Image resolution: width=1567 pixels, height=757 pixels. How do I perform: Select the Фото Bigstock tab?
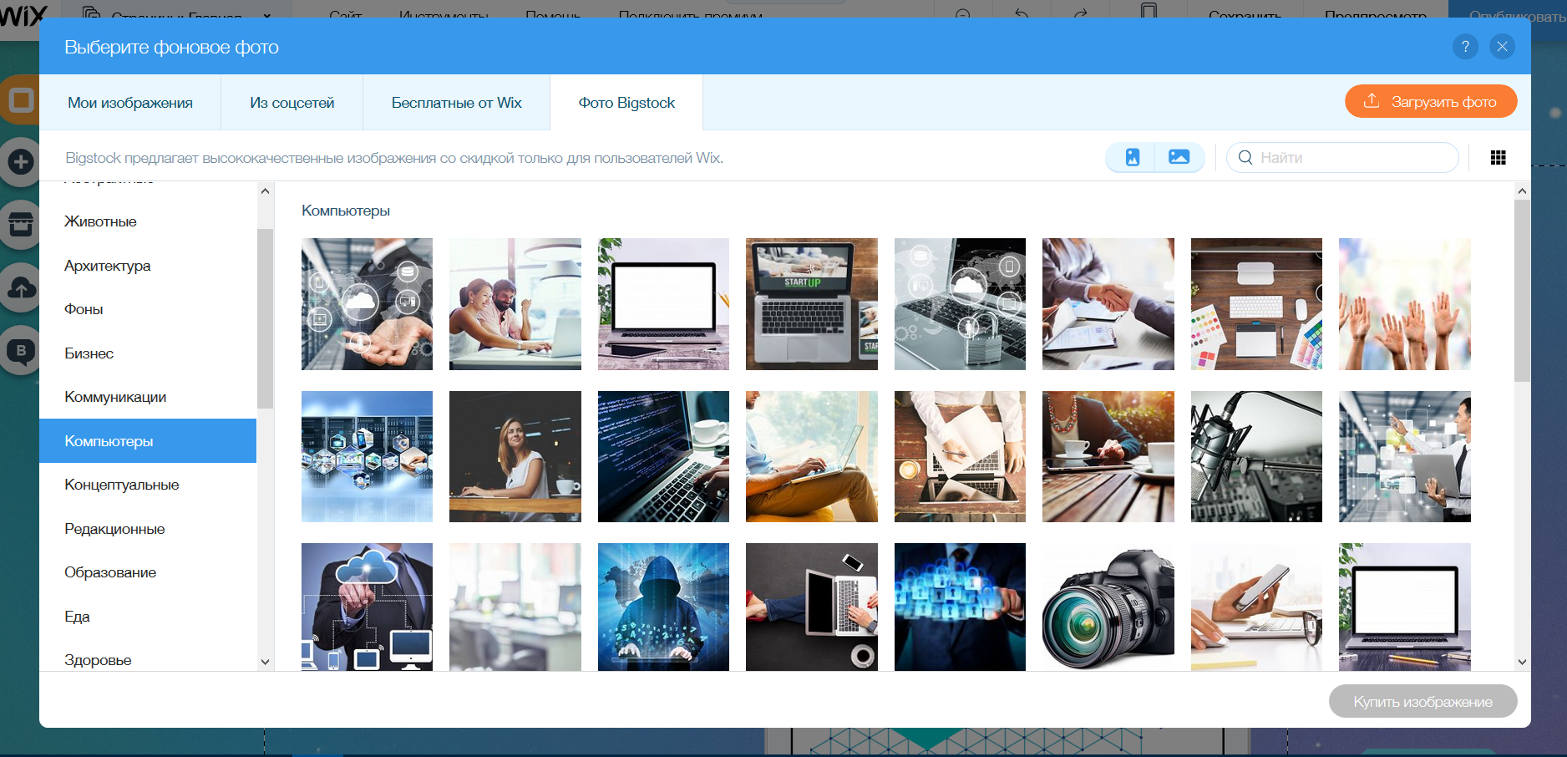[x=626, y=103]
